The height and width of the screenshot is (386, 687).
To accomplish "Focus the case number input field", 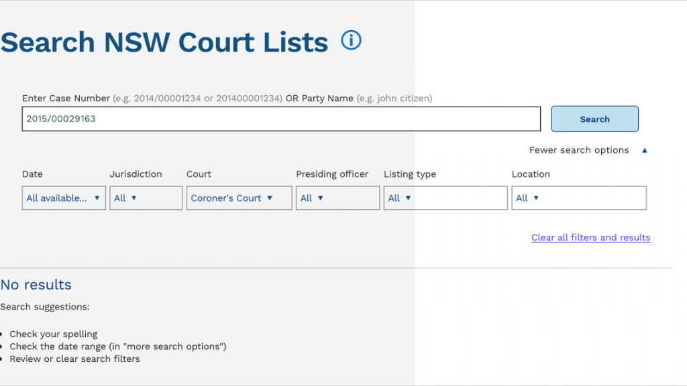I will (280, 119).
